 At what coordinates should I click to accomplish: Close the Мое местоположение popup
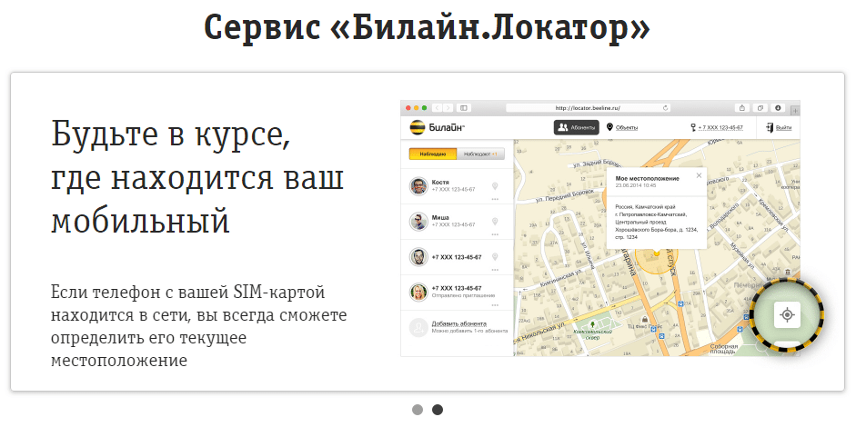pyautogui.click(x=699, y=175)
